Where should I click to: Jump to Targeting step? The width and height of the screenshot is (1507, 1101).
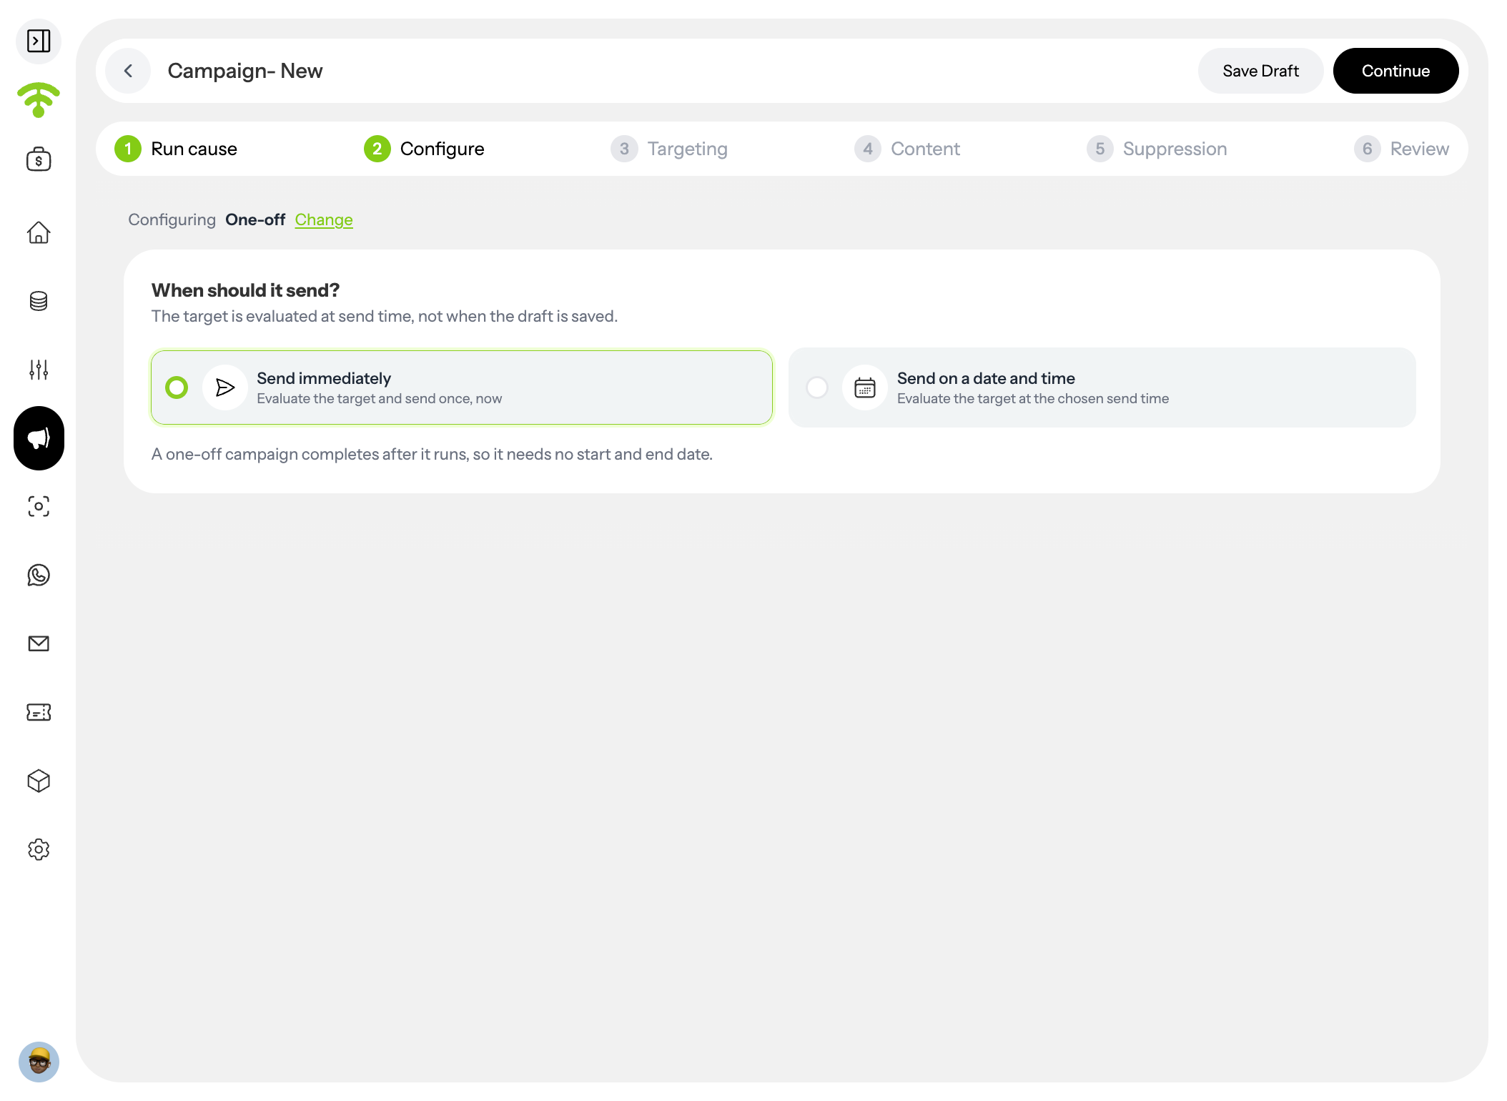[669, 149]
